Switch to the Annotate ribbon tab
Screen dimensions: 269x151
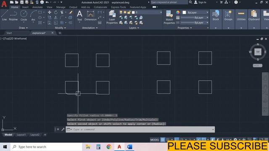click(37, 7)
